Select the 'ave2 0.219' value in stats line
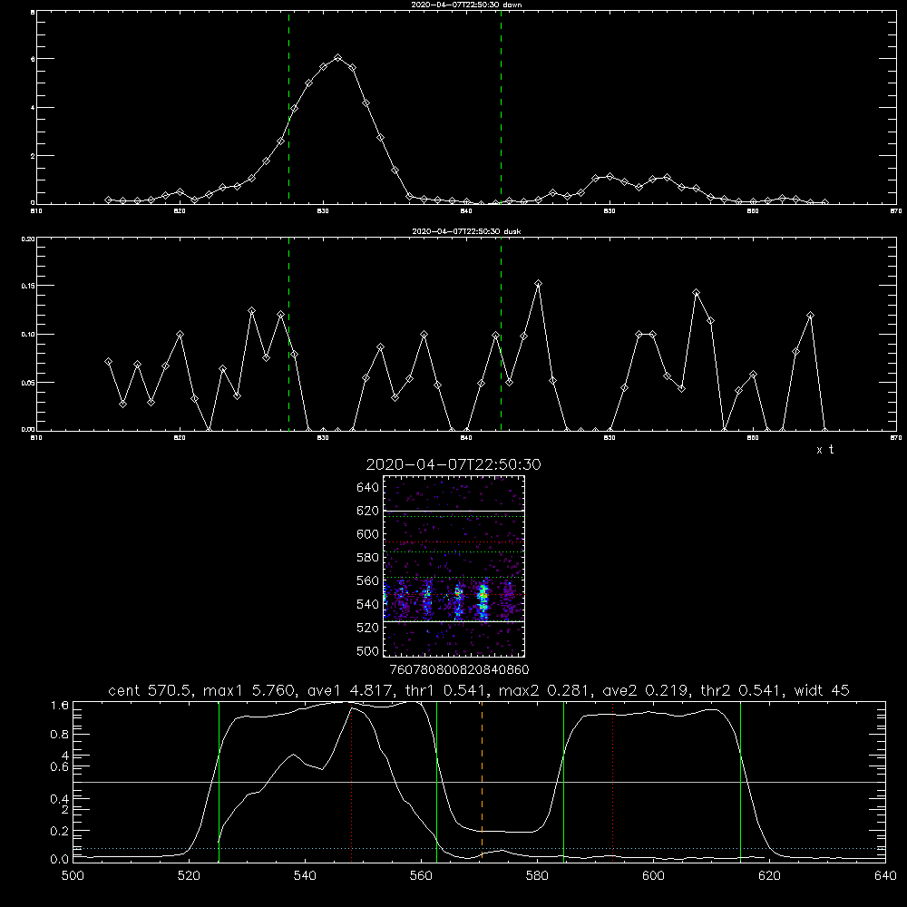907x907 pixels. (647, 690)
